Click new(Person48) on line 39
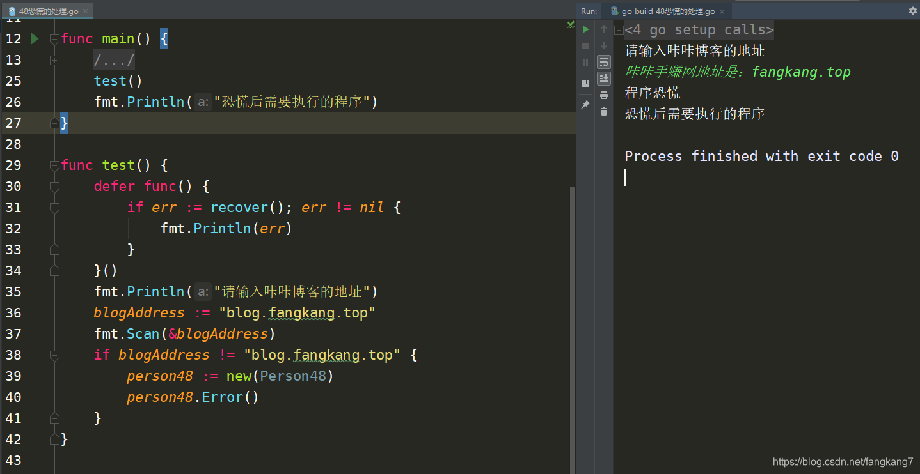This screenshot has width=920, height=474. coord(280,376)
